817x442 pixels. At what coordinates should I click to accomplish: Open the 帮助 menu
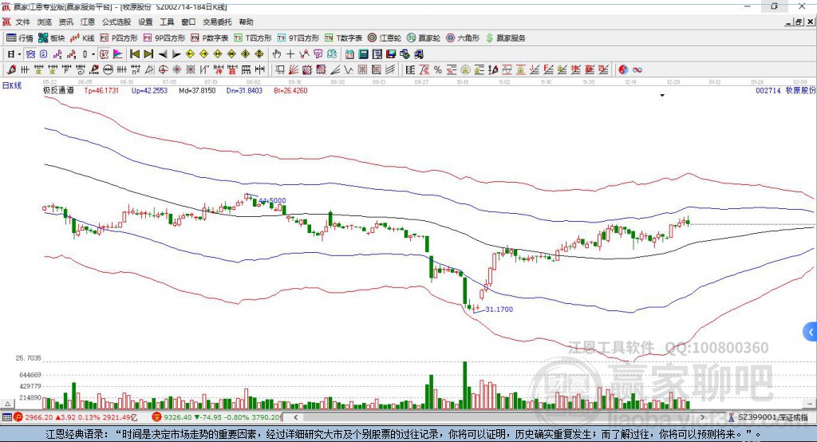click(246, 22)
